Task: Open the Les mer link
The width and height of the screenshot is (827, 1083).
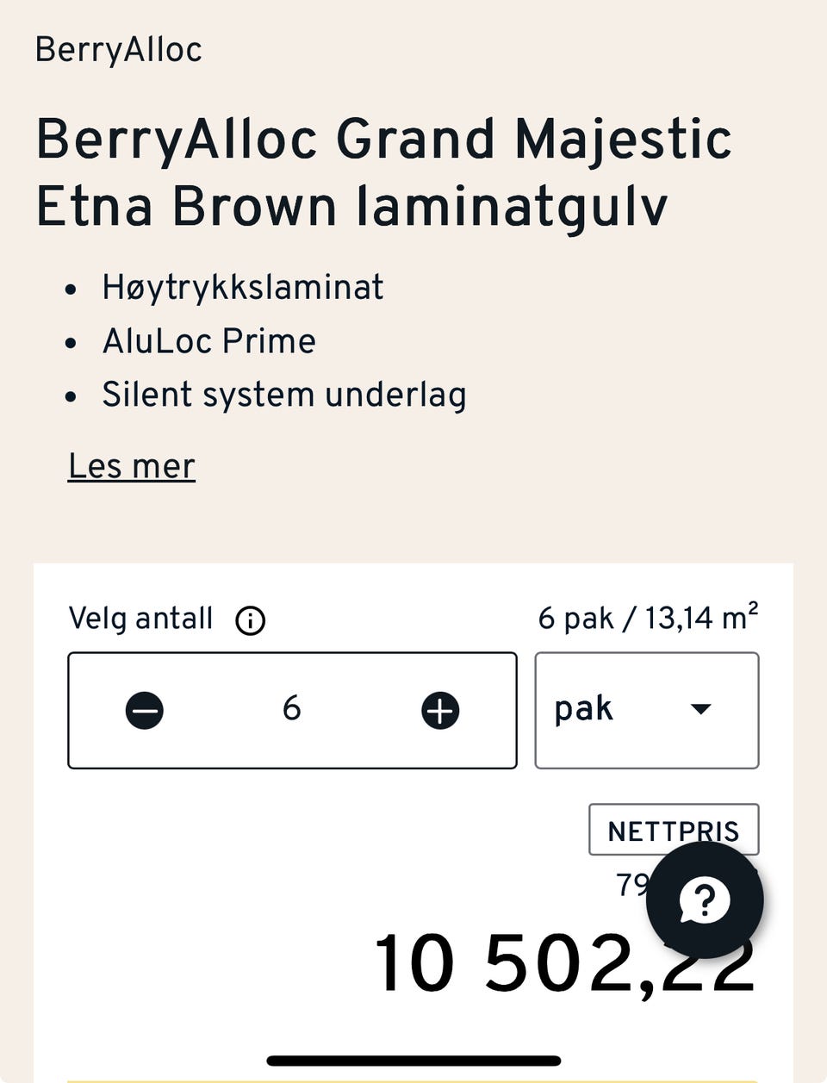Action: (132, 466)
